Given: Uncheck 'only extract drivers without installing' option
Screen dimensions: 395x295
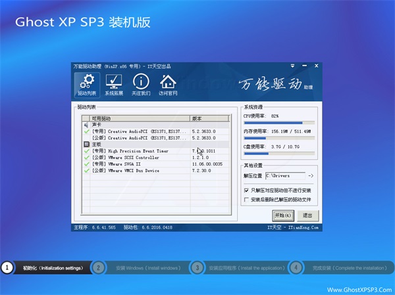Looking at the screenshot, I should point(246,190).
